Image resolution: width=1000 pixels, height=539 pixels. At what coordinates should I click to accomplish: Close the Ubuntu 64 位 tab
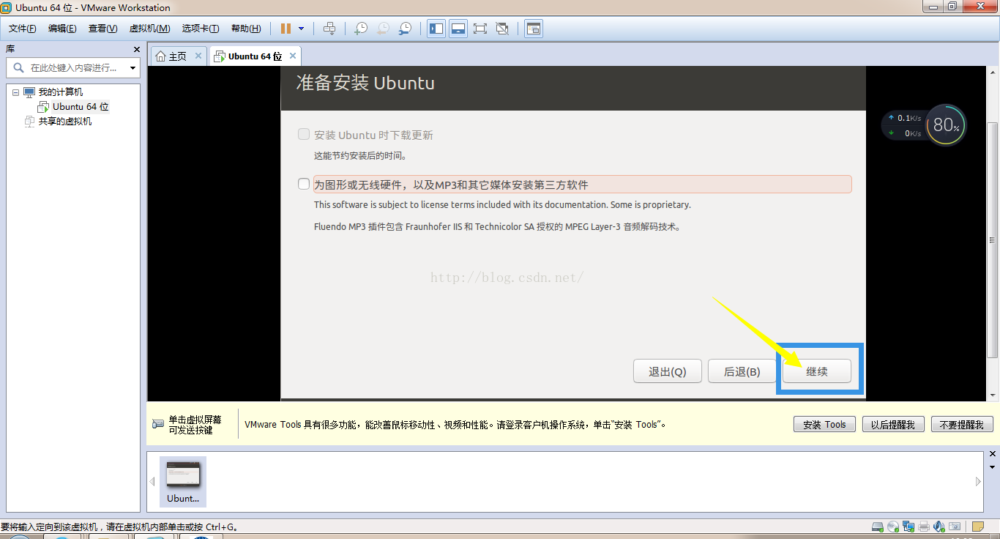coord(293,56)
